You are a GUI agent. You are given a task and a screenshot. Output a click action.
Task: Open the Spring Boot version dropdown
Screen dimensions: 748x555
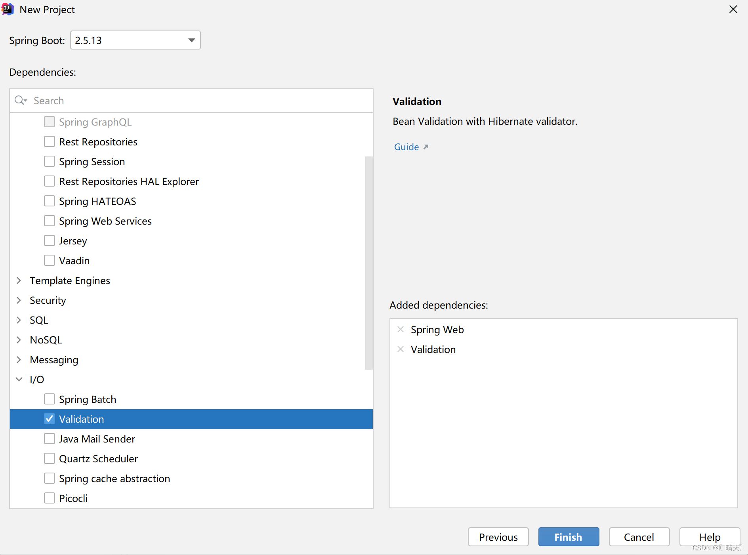(135, 40)
